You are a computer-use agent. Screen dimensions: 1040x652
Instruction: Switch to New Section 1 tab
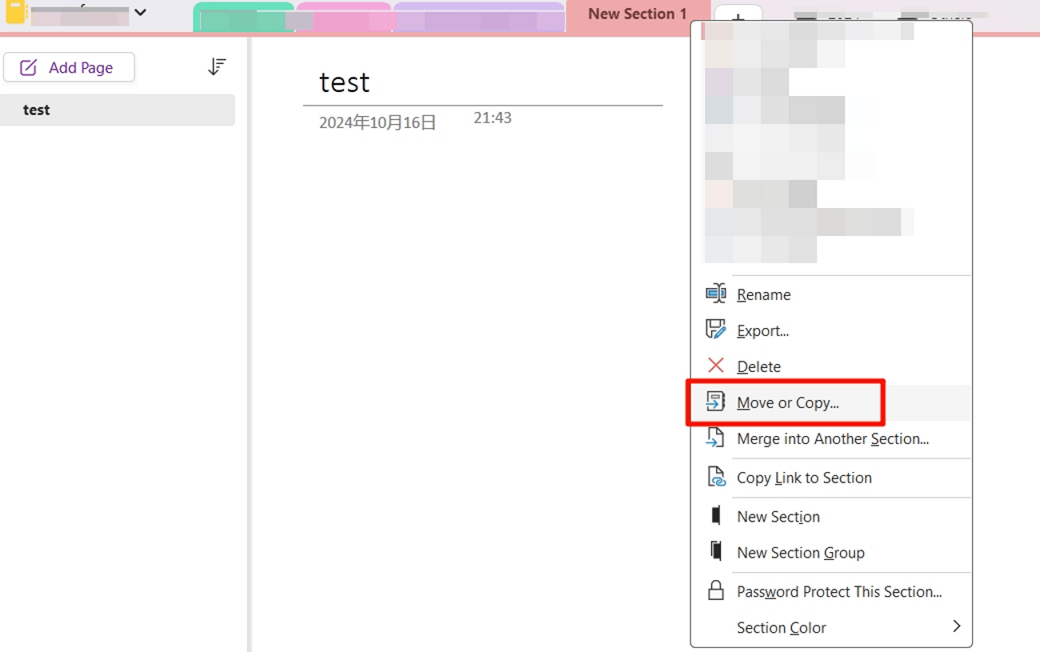638,14
